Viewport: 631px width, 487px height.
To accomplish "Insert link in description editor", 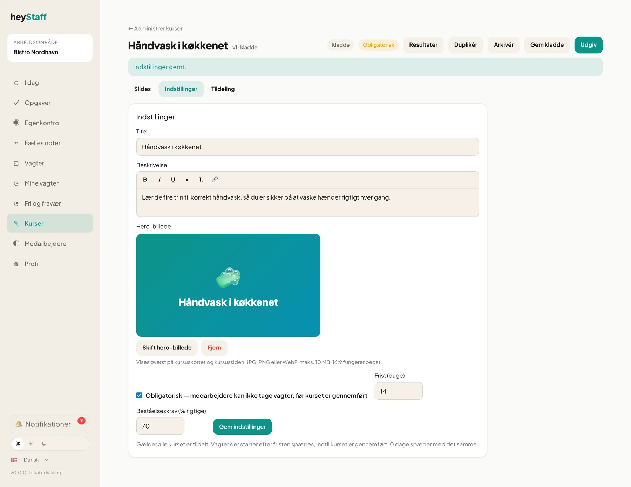I will click(215, 180).
